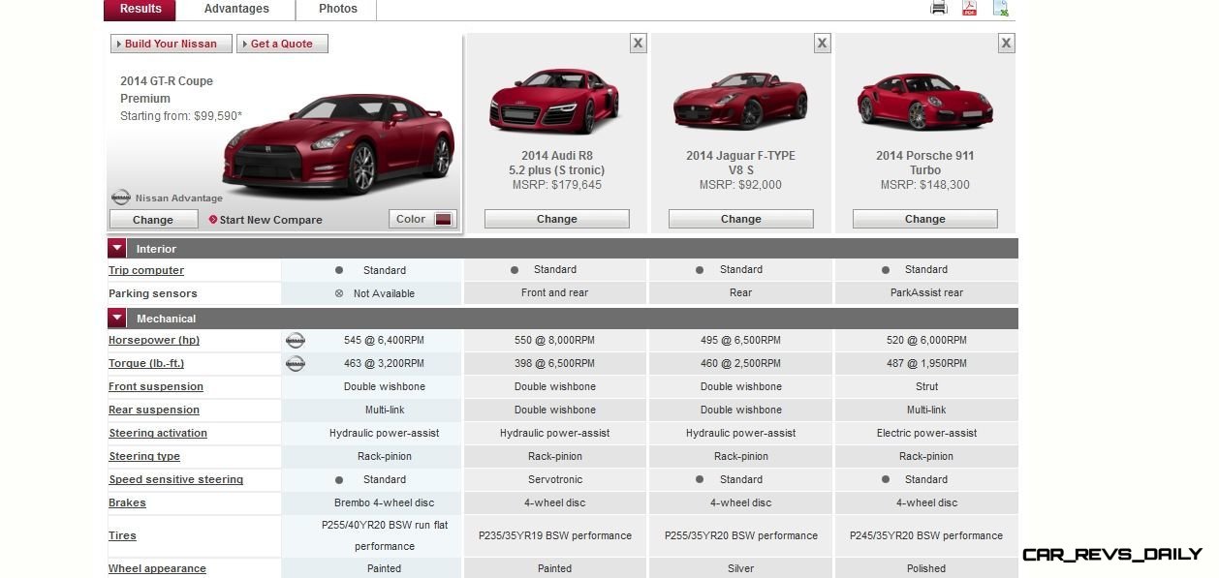Switch to the Results tab
Image resolution: width=1219 pixels, height=578 pixels.
point(141,10)
